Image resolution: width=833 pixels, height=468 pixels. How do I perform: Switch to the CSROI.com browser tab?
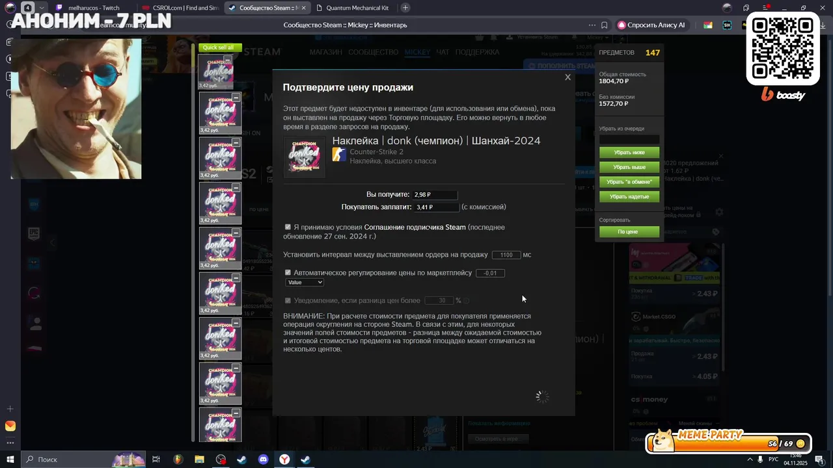(x=180, y=8)
